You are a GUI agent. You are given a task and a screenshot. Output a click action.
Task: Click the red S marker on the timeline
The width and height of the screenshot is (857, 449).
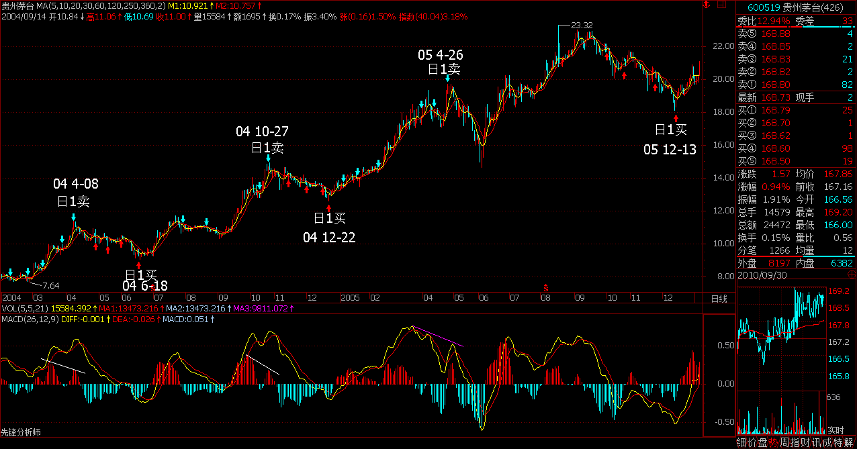tap(545, 287)
